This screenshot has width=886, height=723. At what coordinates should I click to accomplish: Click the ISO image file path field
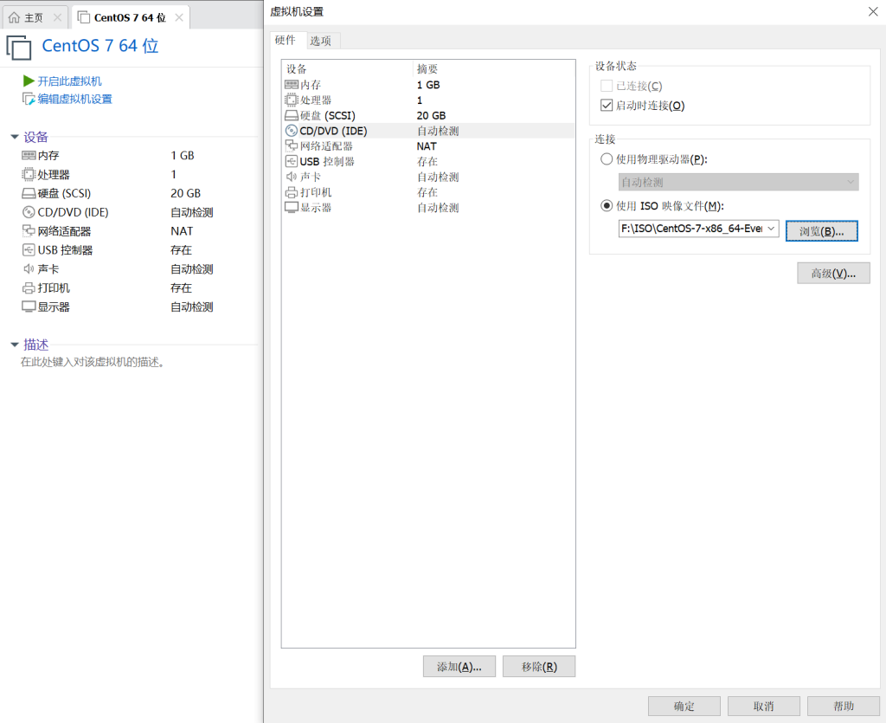tap(692, 229)
